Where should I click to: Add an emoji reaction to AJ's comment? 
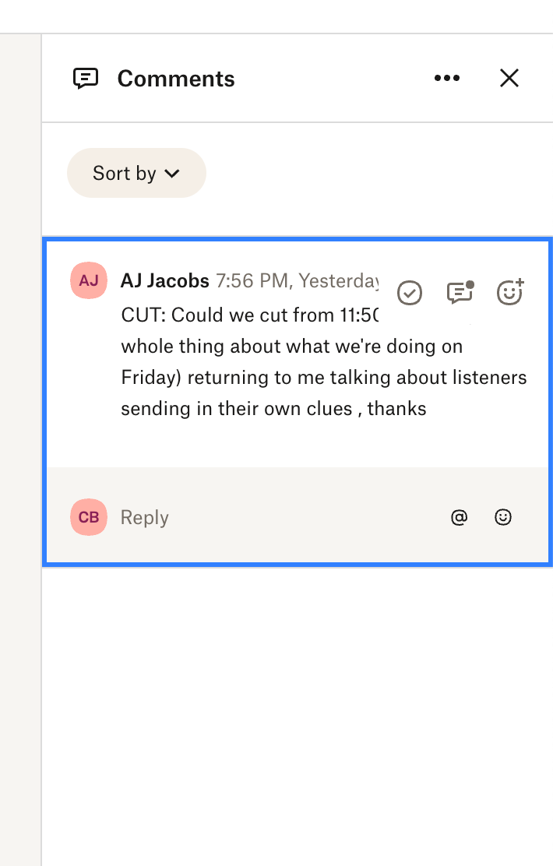pos(510,293)
